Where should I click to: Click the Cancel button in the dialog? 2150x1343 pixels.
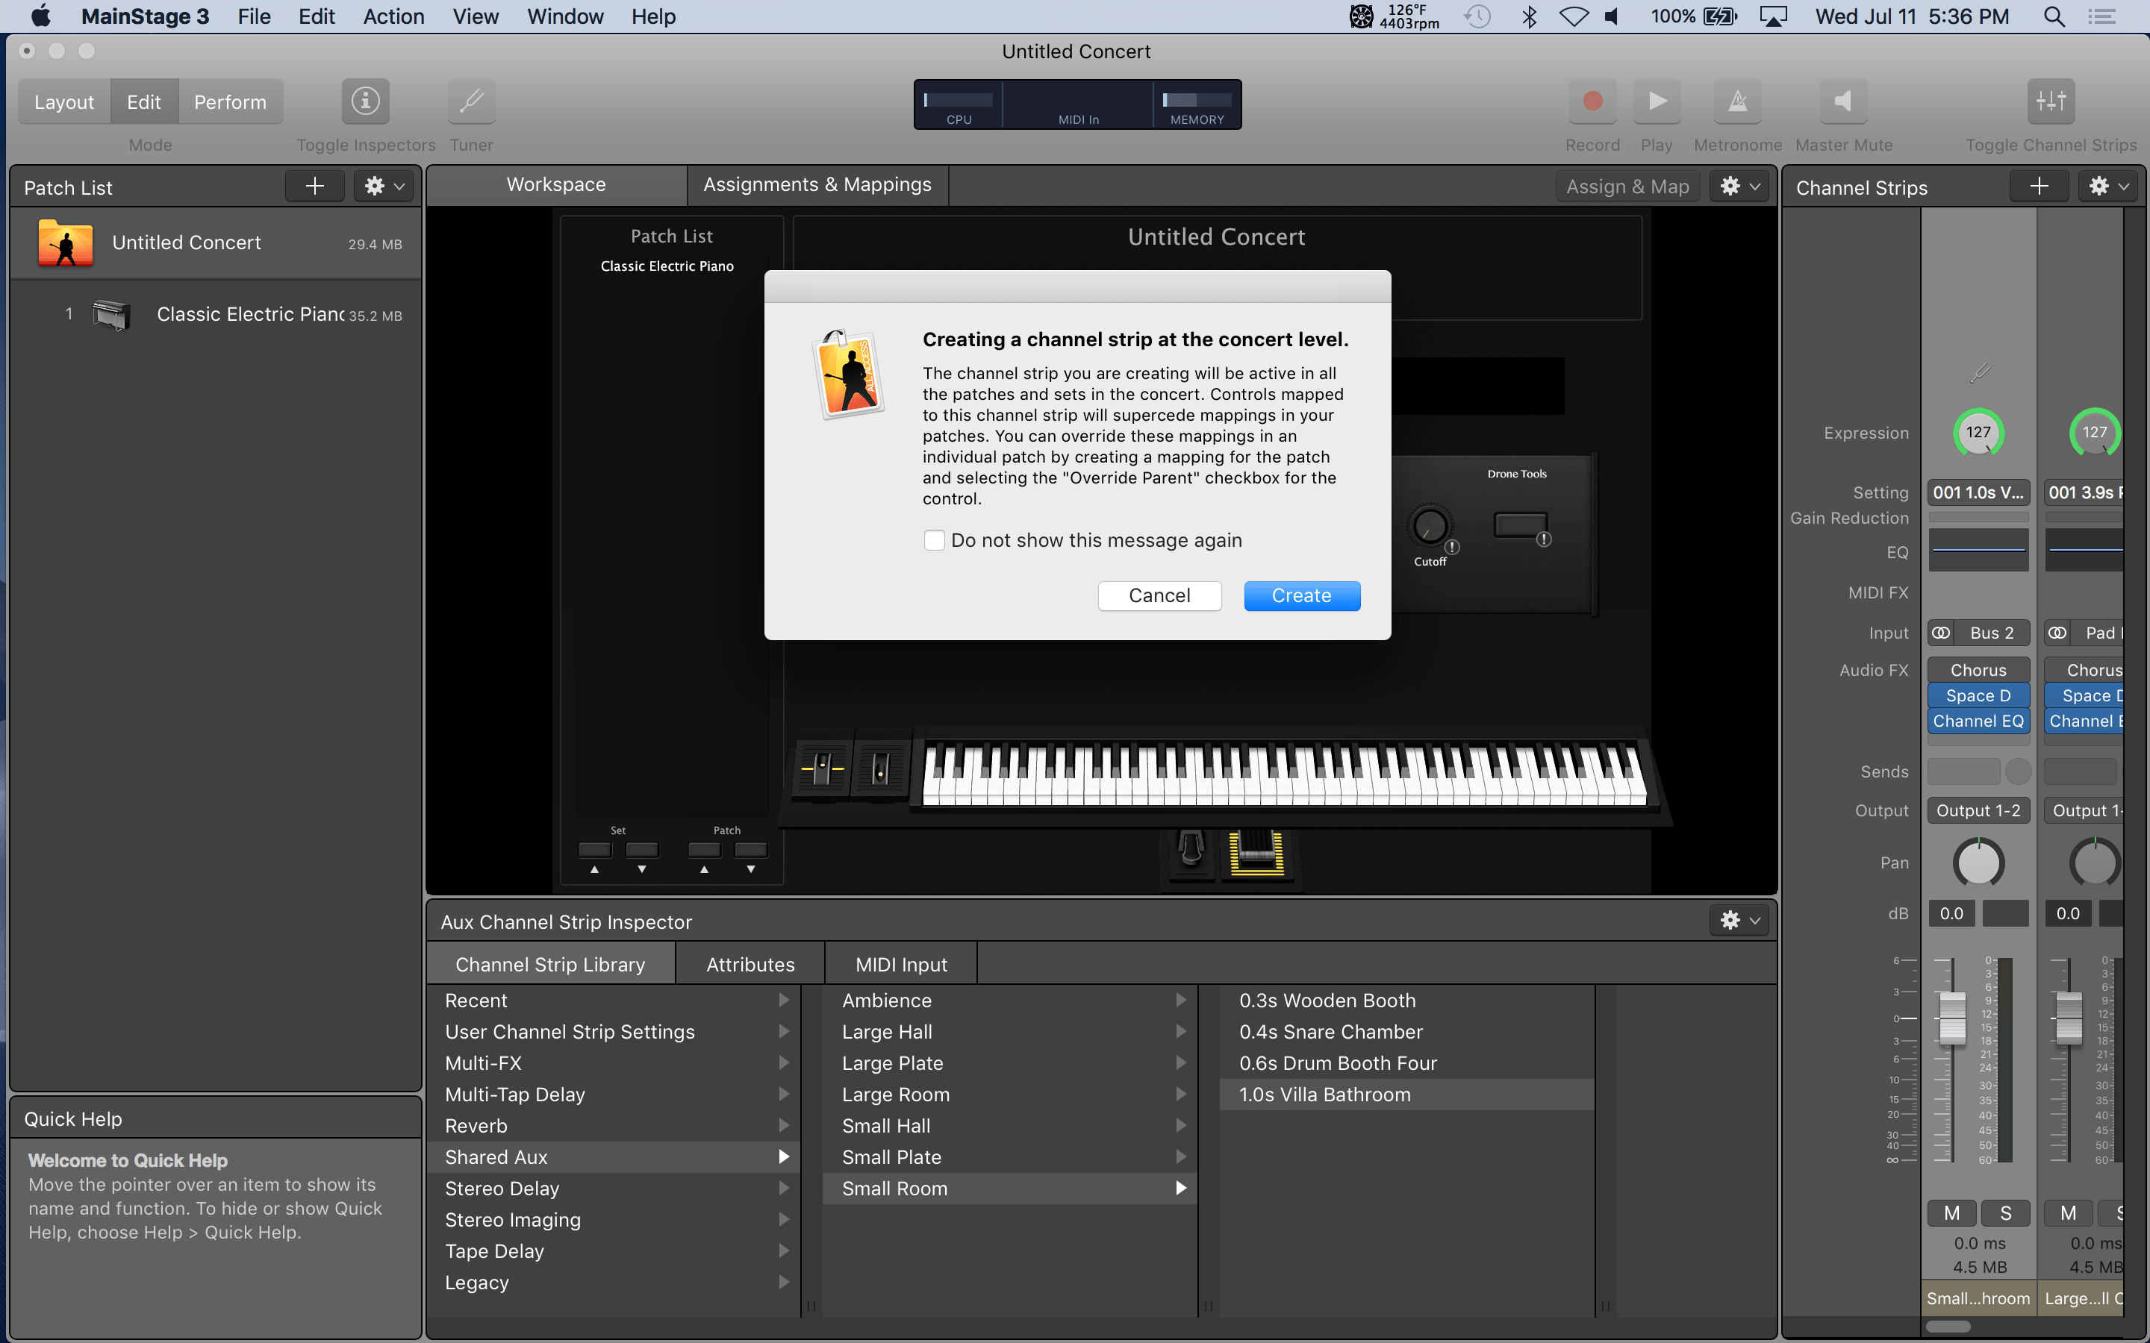[1159, 595]
